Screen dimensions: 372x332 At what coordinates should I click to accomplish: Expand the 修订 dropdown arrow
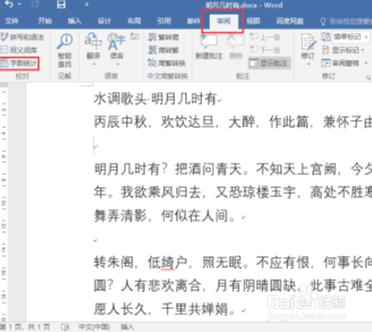tap(308, 64)
